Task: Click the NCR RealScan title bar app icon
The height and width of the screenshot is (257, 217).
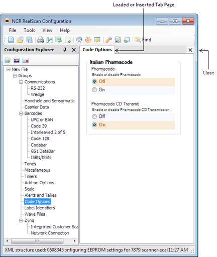Action: (x=7, y=21)
